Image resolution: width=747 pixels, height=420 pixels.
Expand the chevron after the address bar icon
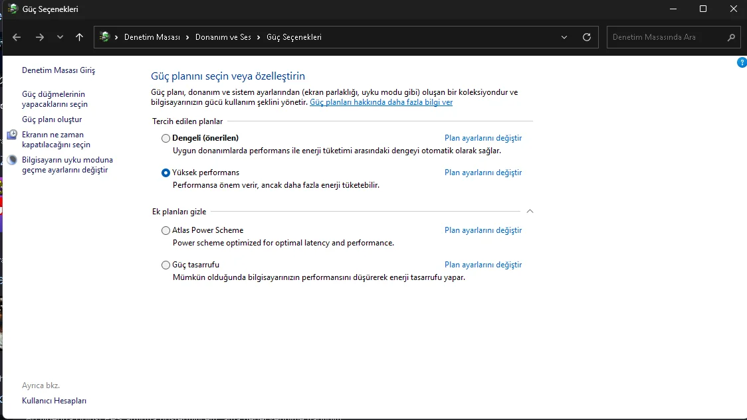(116, 37)
